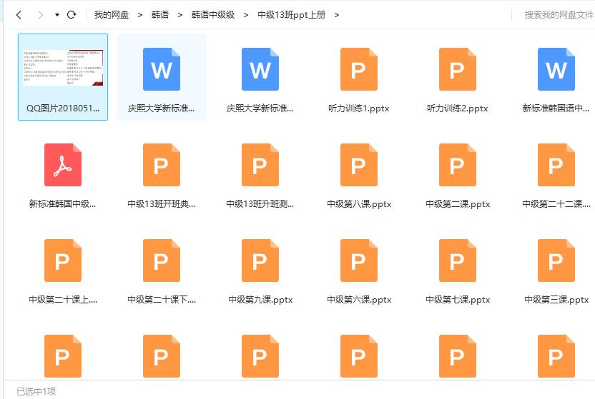Click the back navigation arrow
This screenshot has height=399, width=595.
point(19,15)
